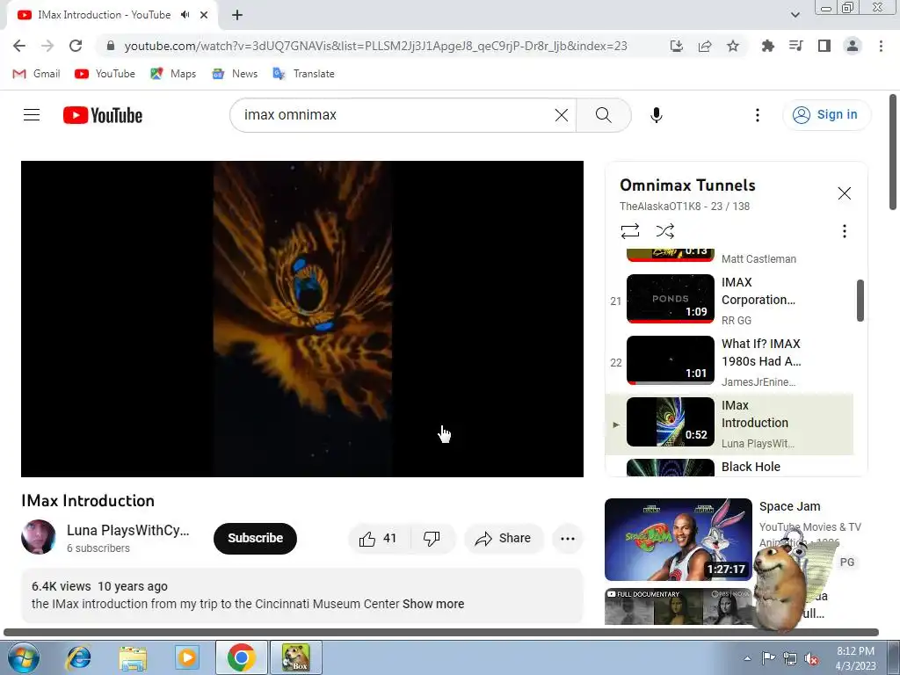Viewport: 900px width, 675px height.
Task: Reload the page
Action: click(76, 46)
